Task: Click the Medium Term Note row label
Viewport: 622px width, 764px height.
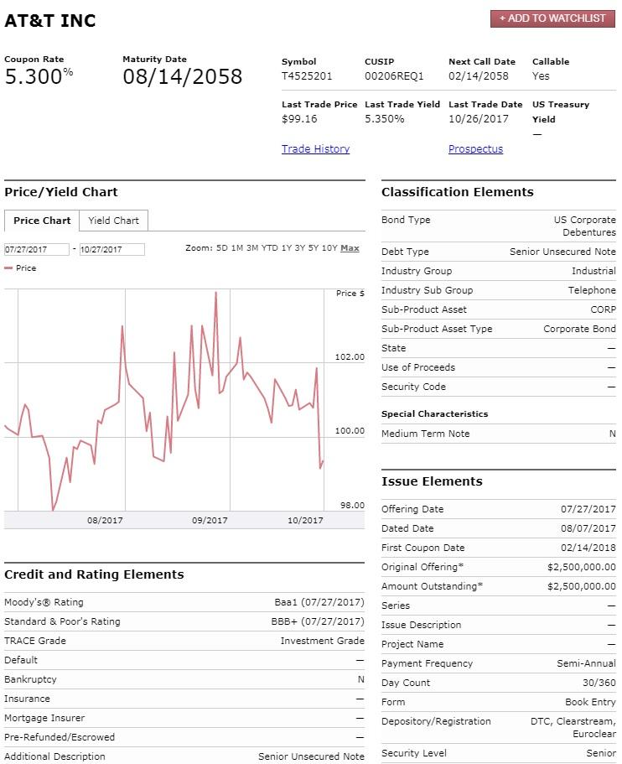Action: (425, 434)
